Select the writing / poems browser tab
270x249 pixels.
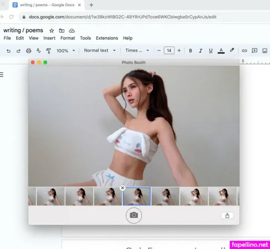(47, 5)
